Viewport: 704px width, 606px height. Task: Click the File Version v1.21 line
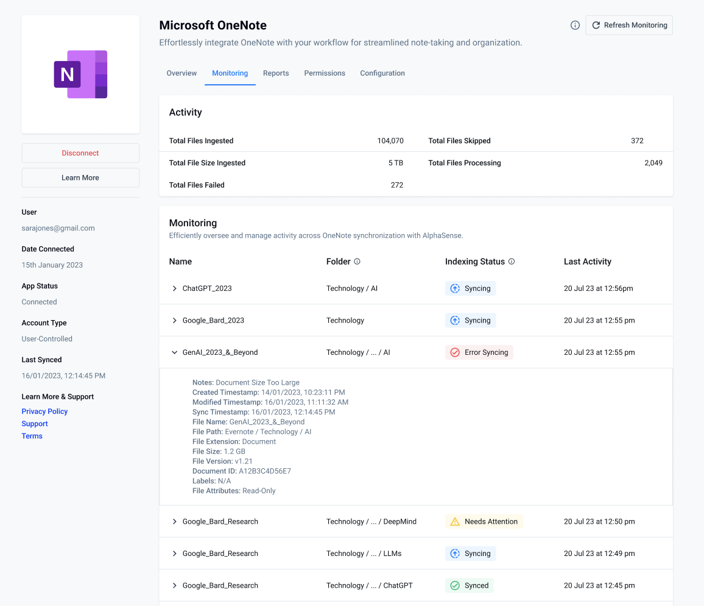[x=222, y=462]
